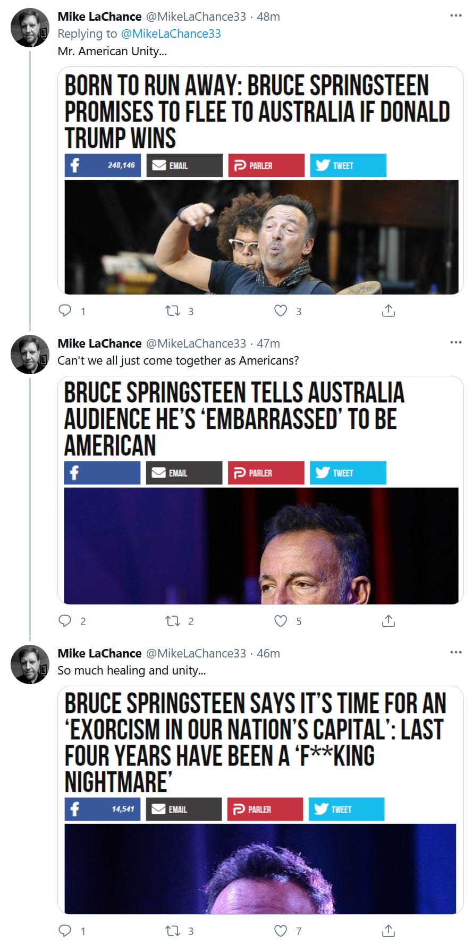Viewport: 473px width, 944px height.
Task: Retweet the "Mr. American Unity..." tweet
Action: click(173, 310)
